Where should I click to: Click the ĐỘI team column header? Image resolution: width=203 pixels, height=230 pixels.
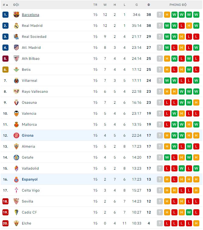[x=16, y=5]
